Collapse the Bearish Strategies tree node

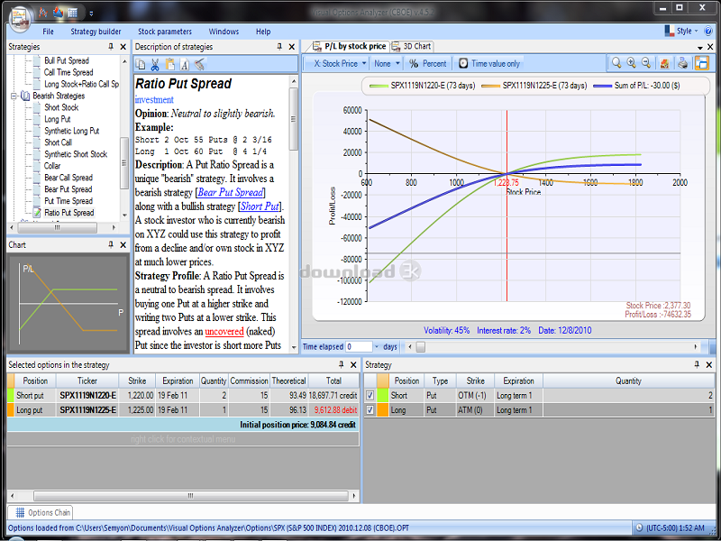click(x=14, y=96)
